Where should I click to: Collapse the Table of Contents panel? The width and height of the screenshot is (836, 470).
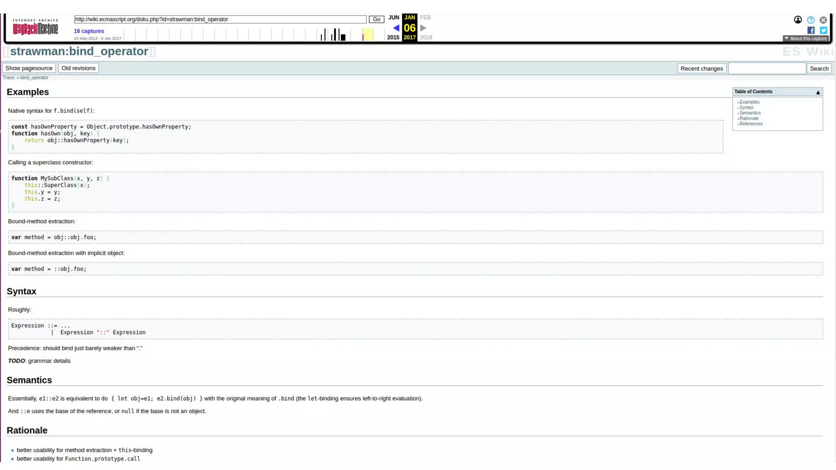coord(818,92)
